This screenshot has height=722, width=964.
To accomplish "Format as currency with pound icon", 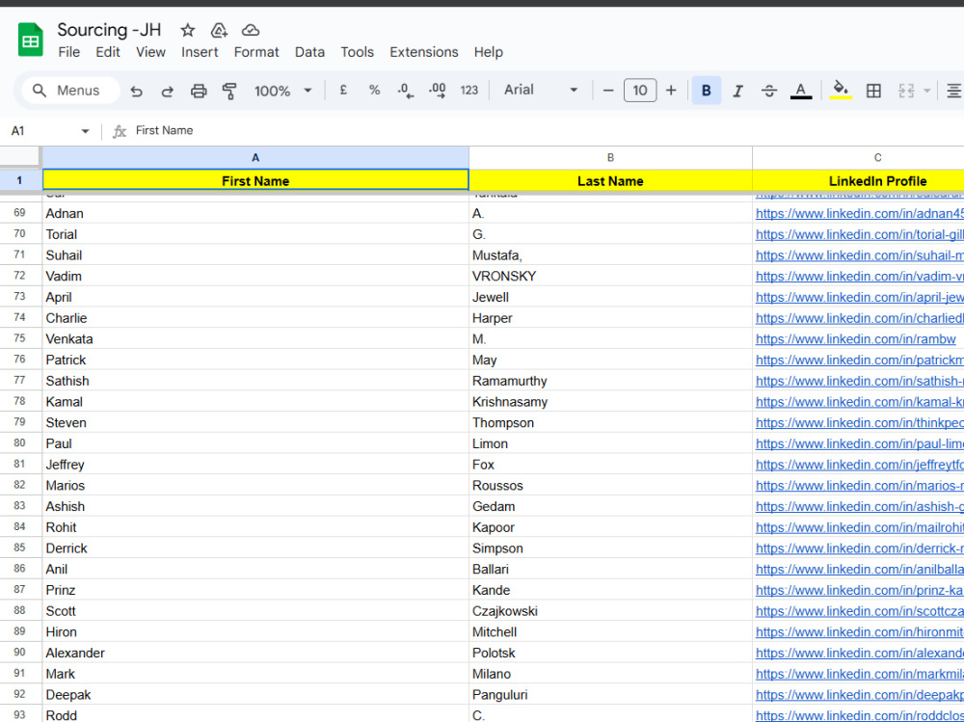I will point(343,91).
